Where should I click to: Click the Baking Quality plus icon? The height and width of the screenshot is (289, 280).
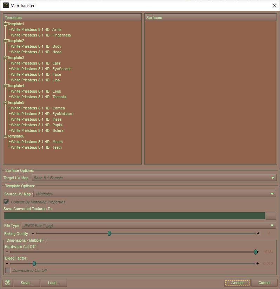(x=258, y=233)
